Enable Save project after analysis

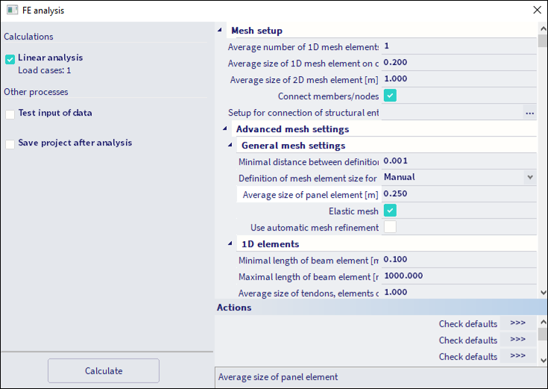tap(10, 144)
